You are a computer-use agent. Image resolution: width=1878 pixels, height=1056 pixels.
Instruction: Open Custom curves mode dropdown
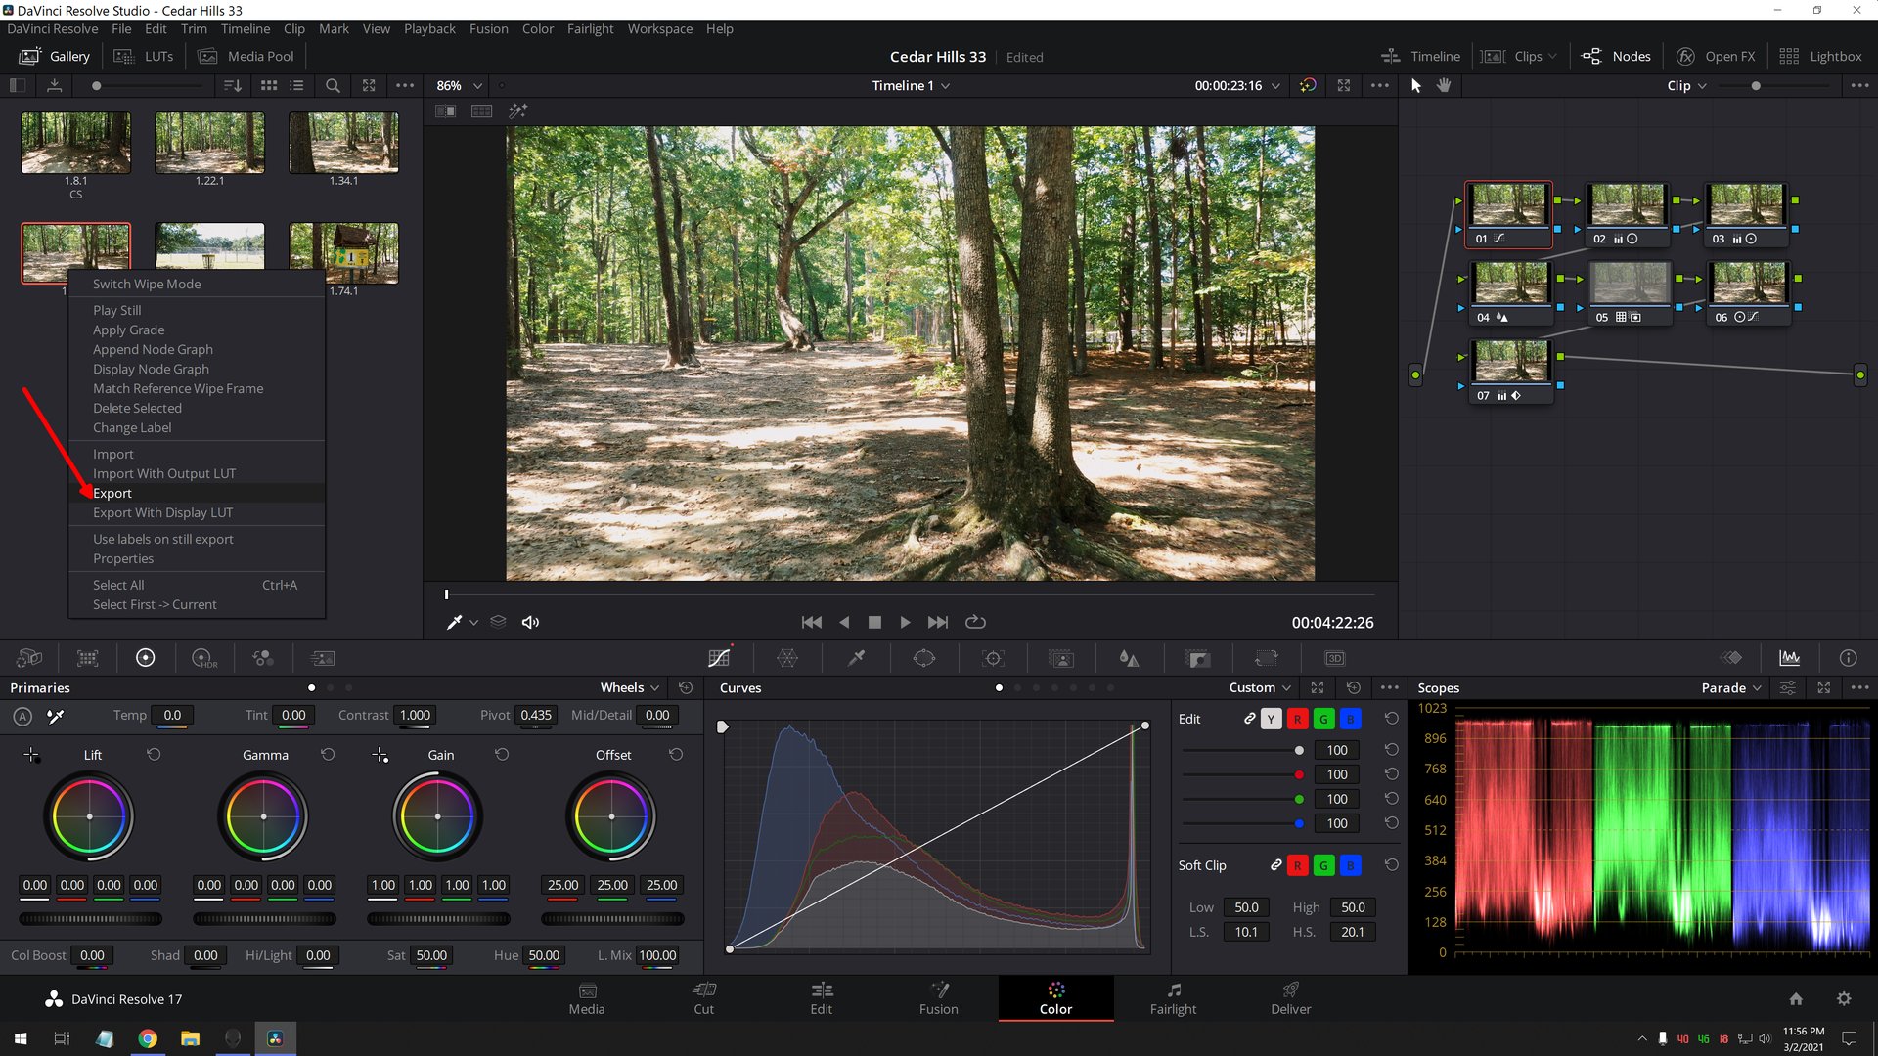point(1260,688)
